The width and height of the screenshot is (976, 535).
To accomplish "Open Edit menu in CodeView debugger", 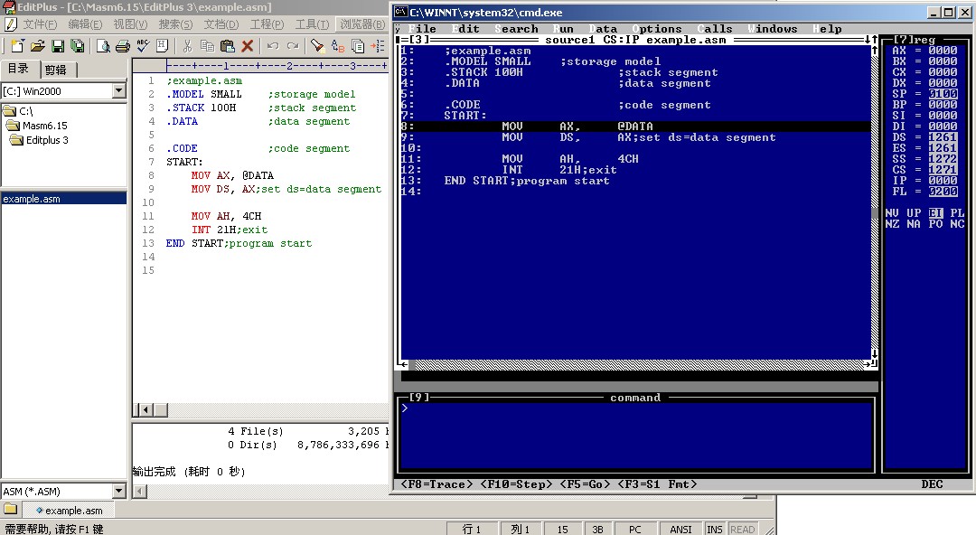I will tap(465, 29).
